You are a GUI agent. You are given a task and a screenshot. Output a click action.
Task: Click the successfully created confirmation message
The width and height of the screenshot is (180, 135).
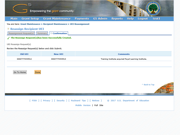tap(41, 38)
